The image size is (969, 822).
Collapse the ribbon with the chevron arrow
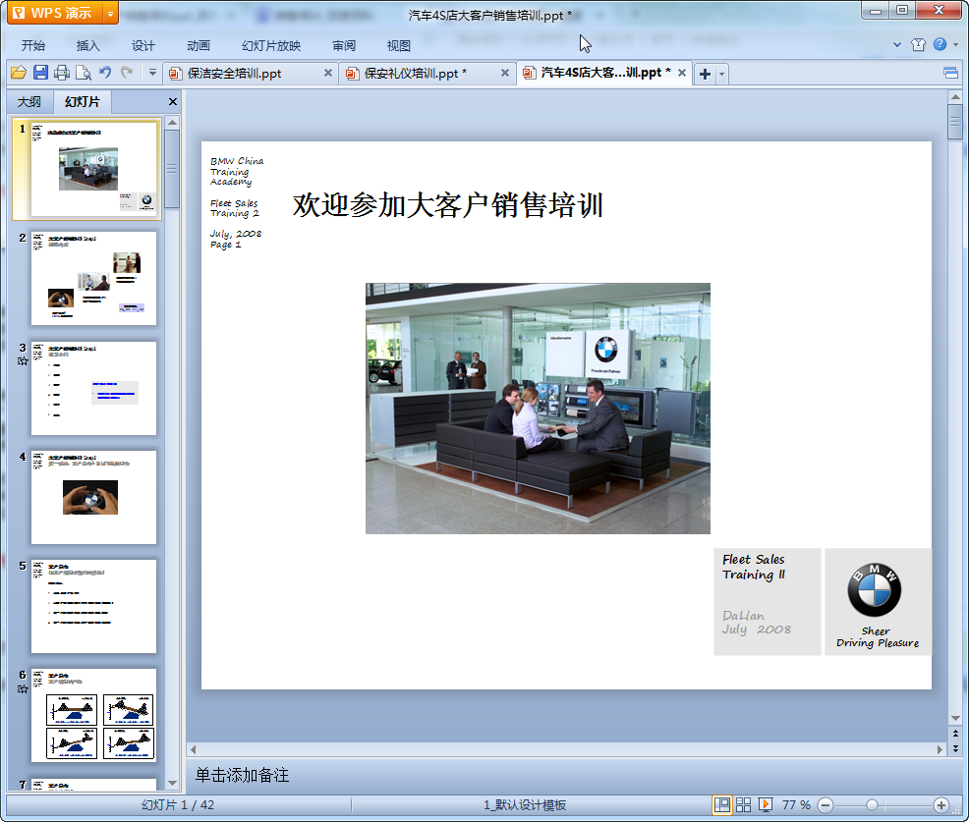896,44
